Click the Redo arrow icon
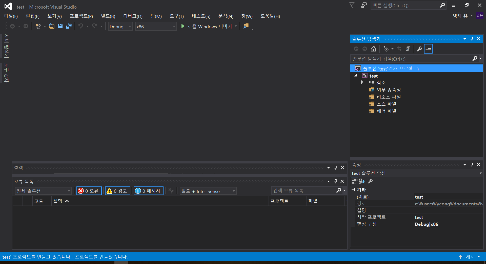 coord(94,26)
